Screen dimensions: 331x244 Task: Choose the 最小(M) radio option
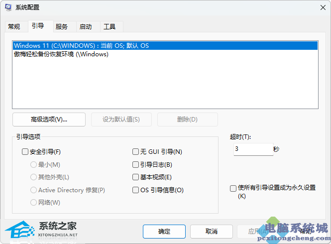tap(33, 164)
